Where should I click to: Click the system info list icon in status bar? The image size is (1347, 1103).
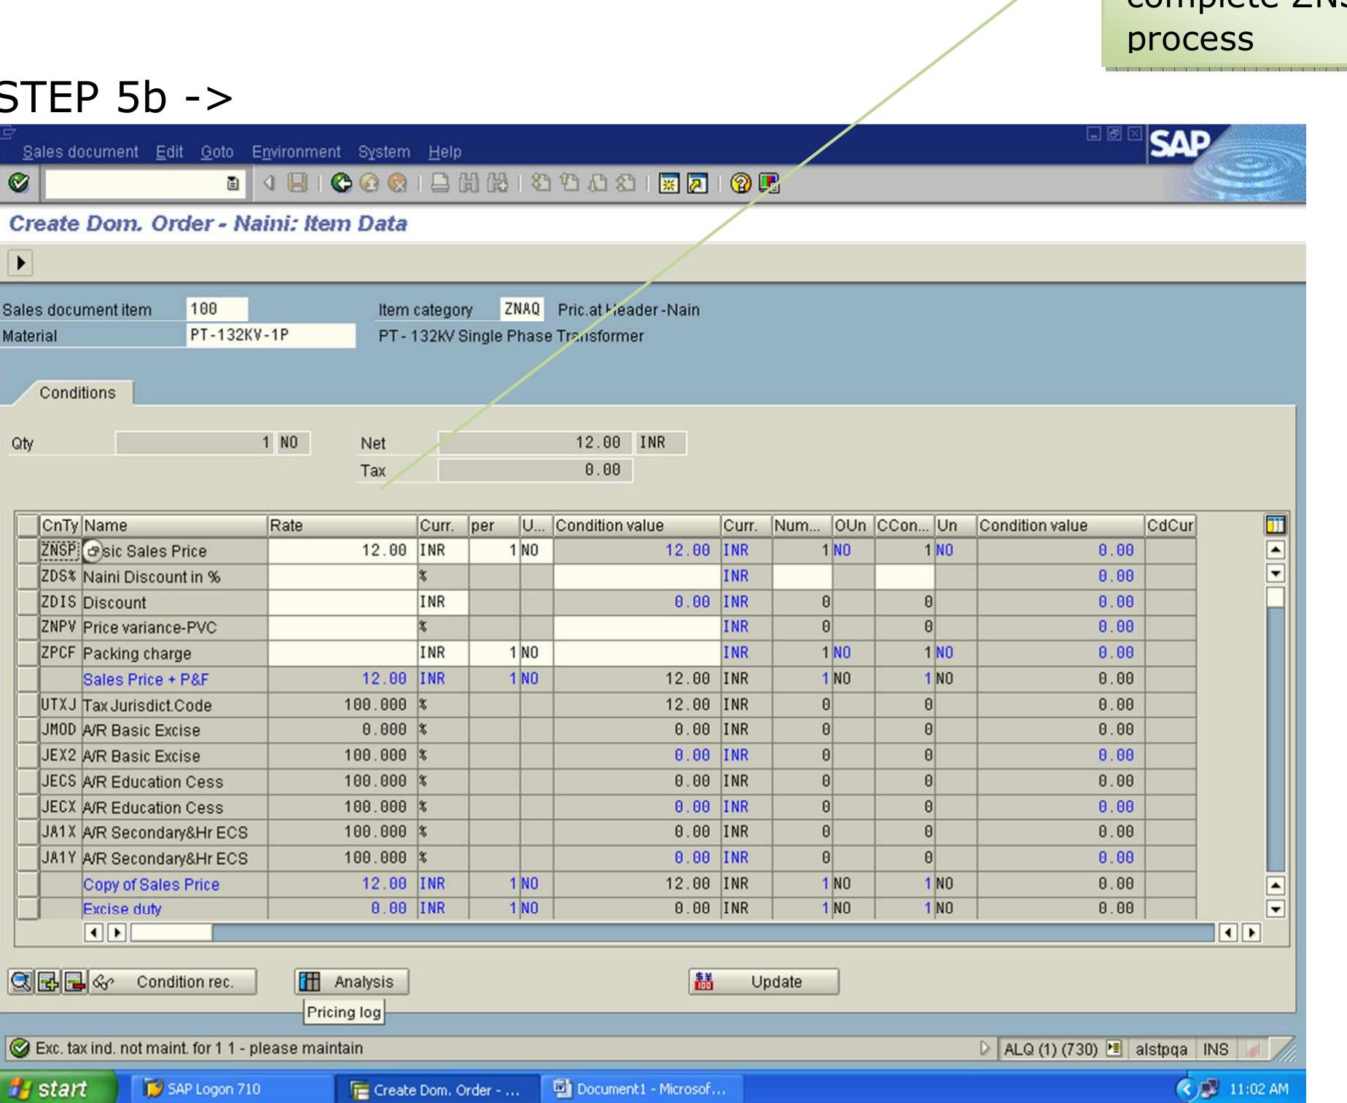pos(1113,1048)
